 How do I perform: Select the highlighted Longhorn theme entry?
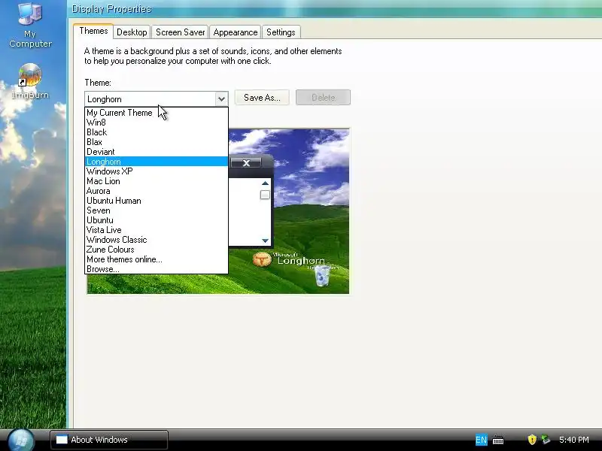point(157,162)
